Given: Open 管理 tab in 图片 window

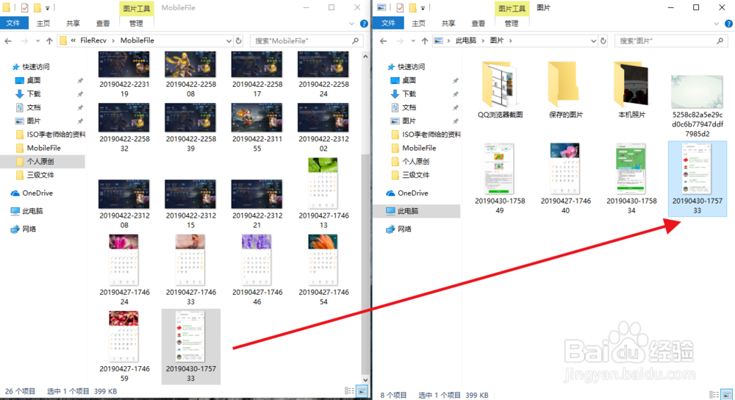Looking at the screenshot, I should [x=512, y=23].
